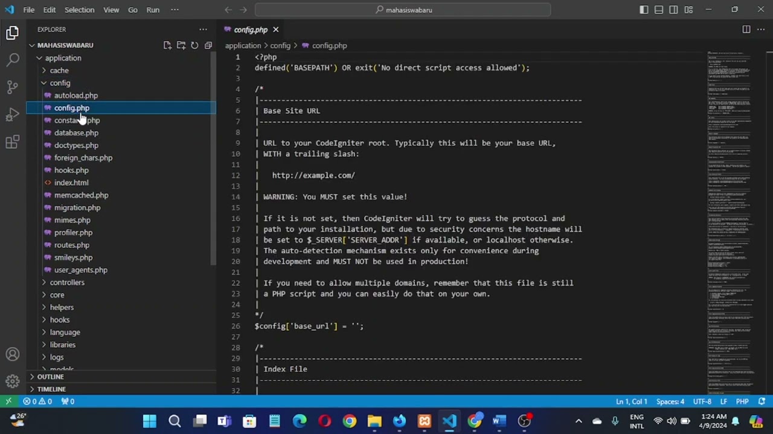Open the Selection menu

[x=79, y=10]
